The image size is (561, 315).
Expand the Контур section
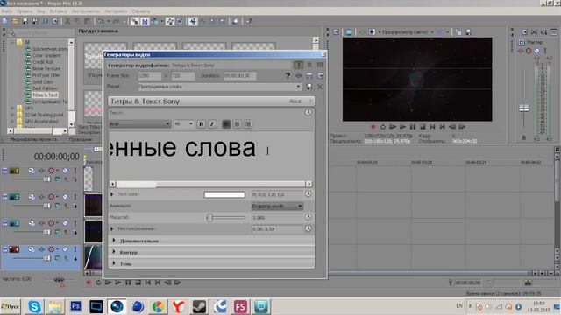click(x=114, y=252)
